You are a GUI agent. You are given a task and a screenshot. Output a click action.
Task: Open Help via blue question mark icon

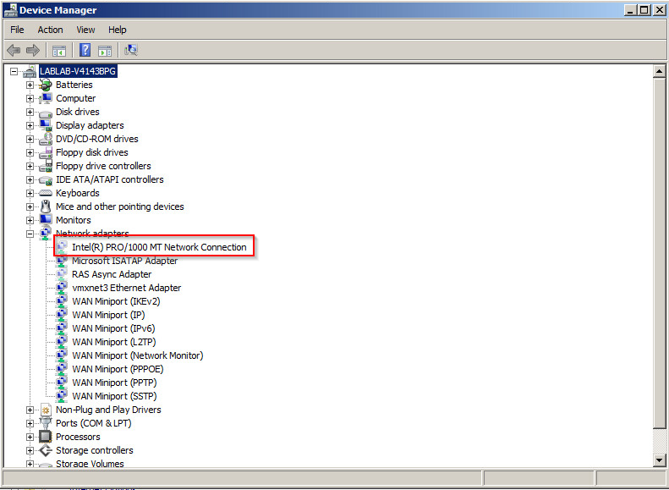[85, 51]
